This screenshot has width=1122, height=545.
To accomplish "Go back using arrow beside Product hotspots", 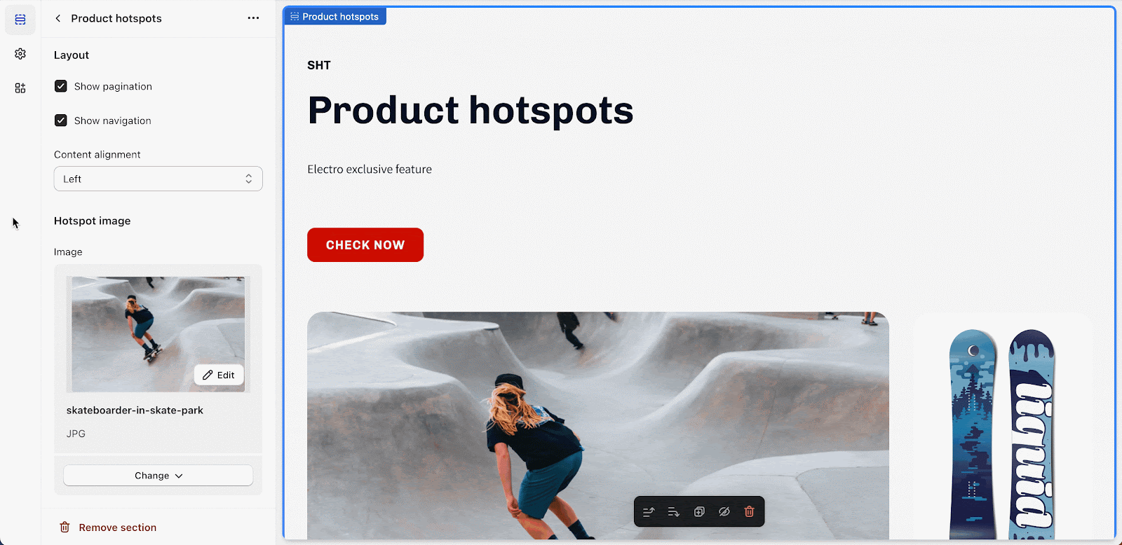I will tap(58, 18).
